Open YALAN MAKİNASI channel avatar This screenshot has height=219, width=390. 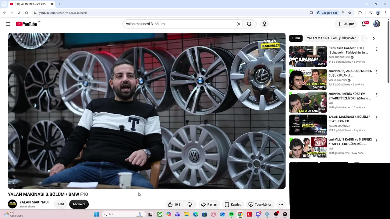12,204
